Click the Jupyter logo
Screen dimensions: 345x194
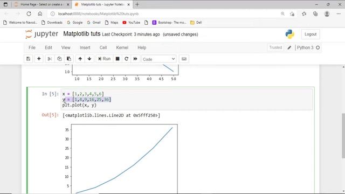coord(42,34)
